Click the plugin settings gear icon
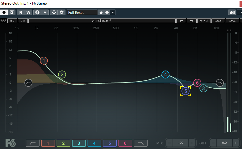242x149 pixels. (x=62, y=12)
